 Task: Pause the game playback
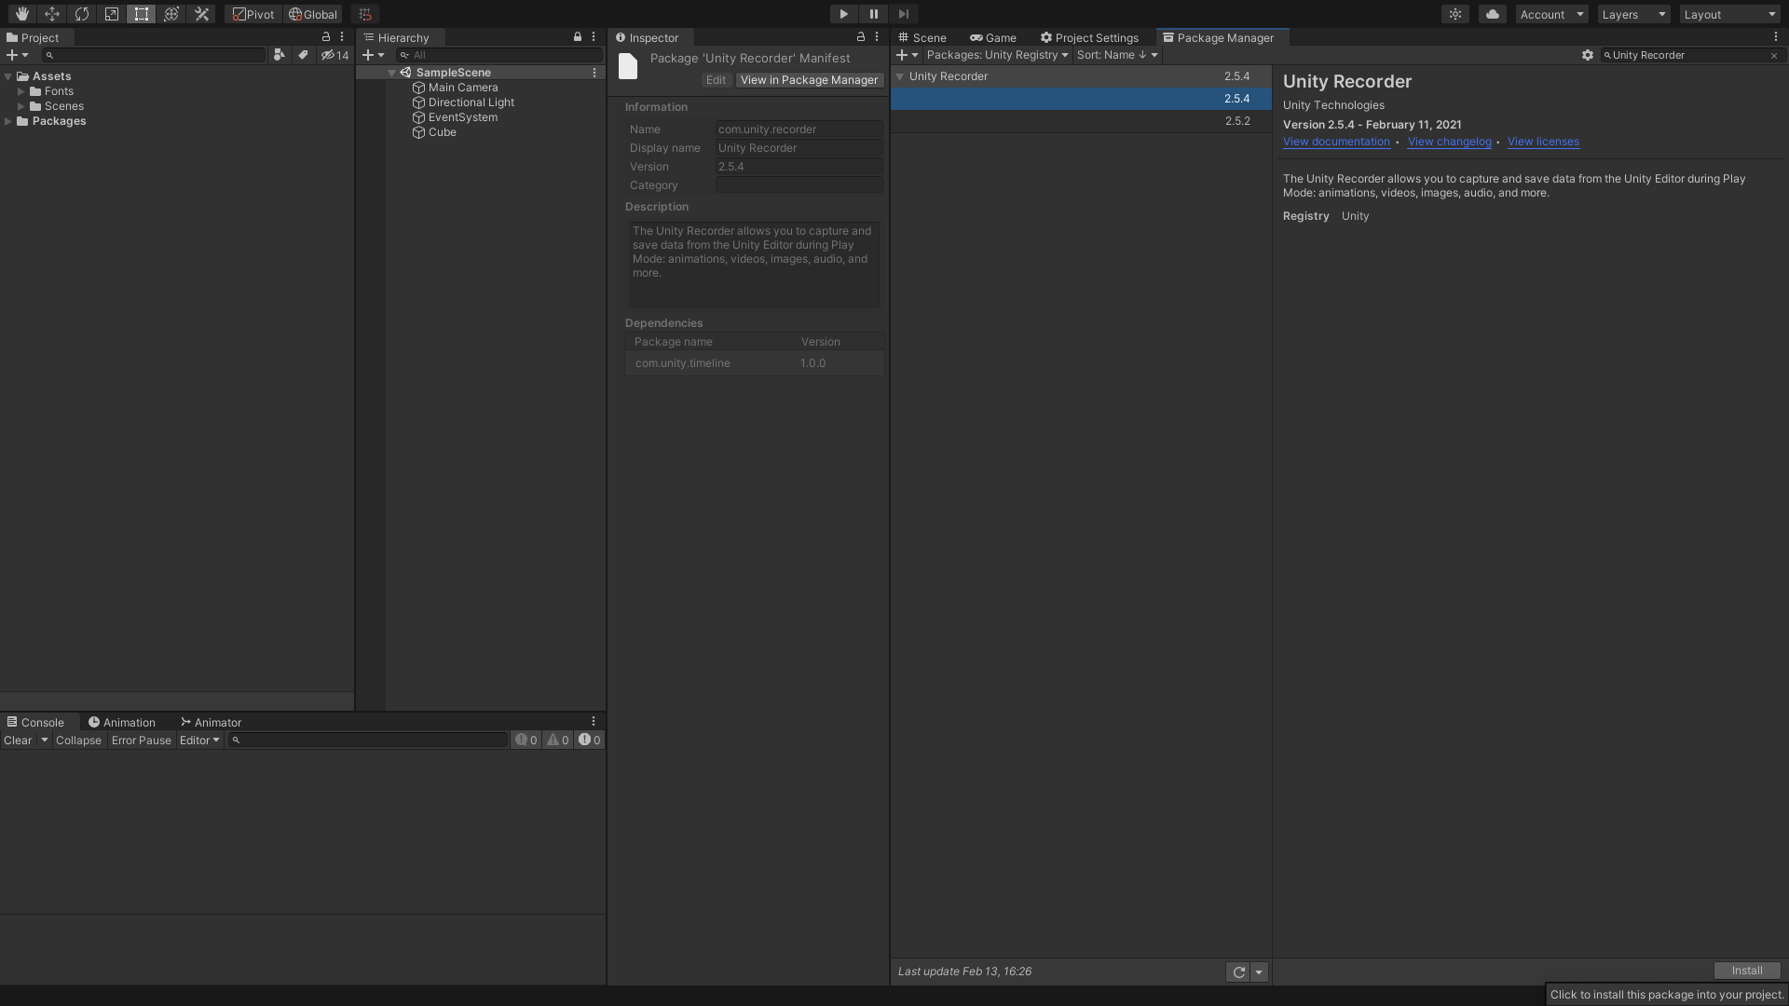[873, 14]
